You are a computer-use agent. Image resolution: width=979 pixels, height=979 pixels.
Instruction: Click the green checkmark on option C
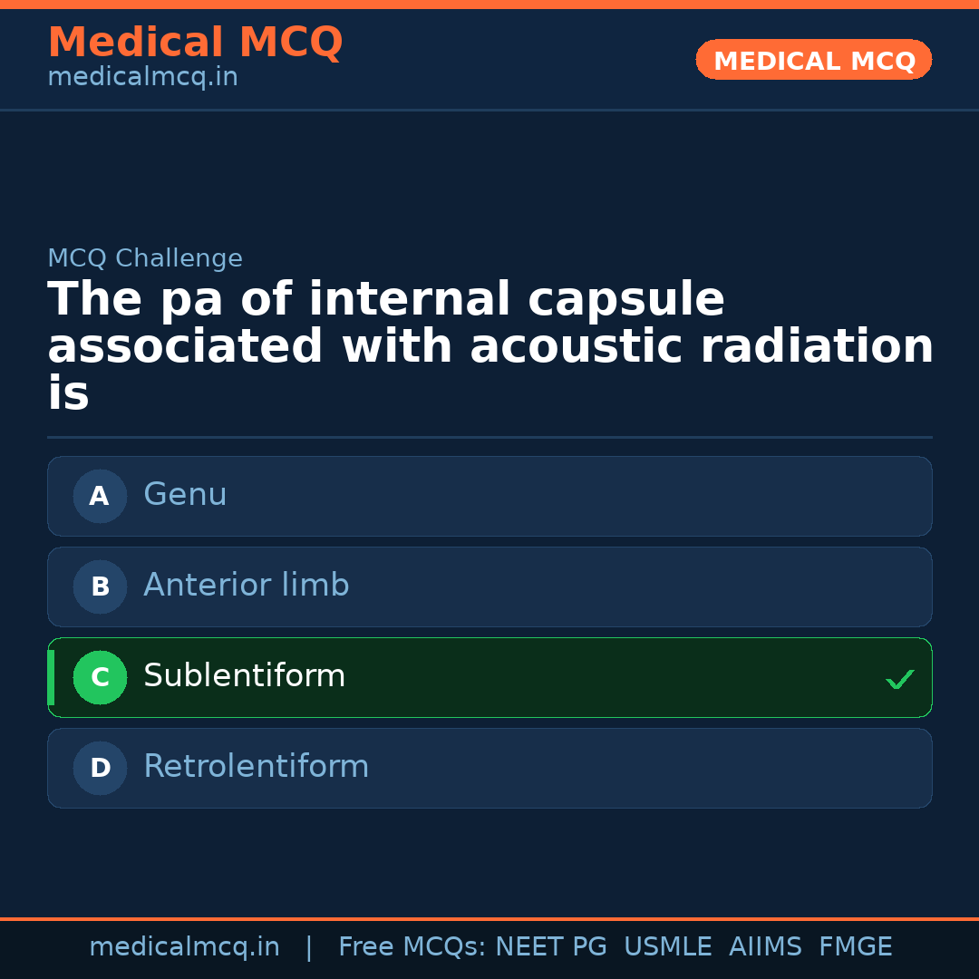(x=899, y=678)
